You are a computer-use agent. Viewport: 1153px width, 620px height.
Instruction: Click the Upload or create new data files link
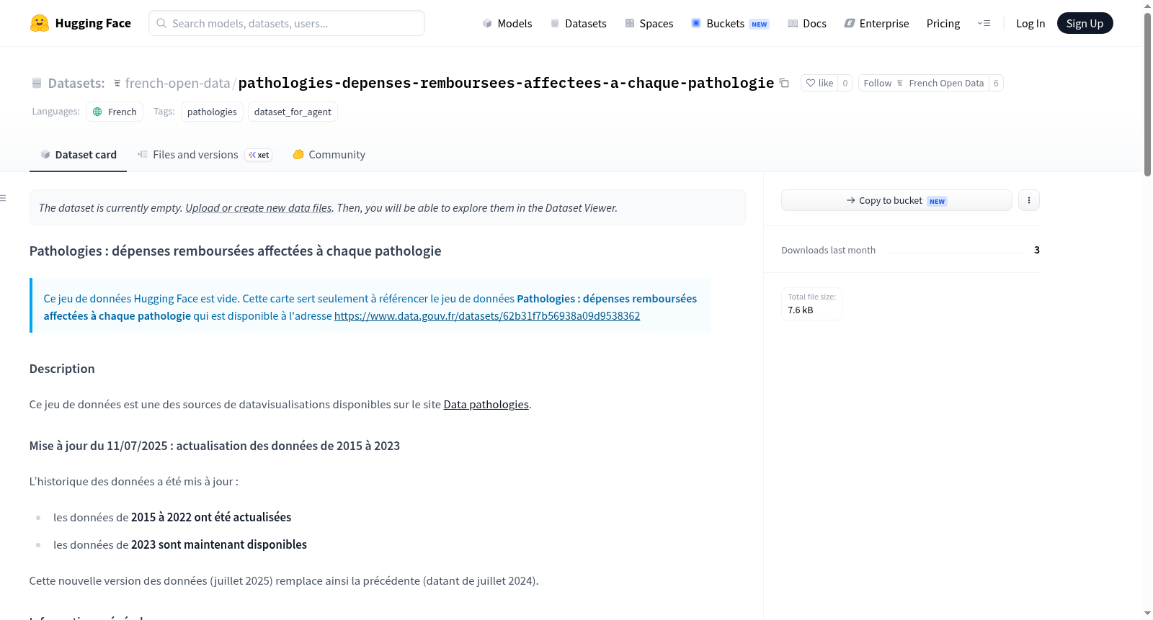click(258, 208)
